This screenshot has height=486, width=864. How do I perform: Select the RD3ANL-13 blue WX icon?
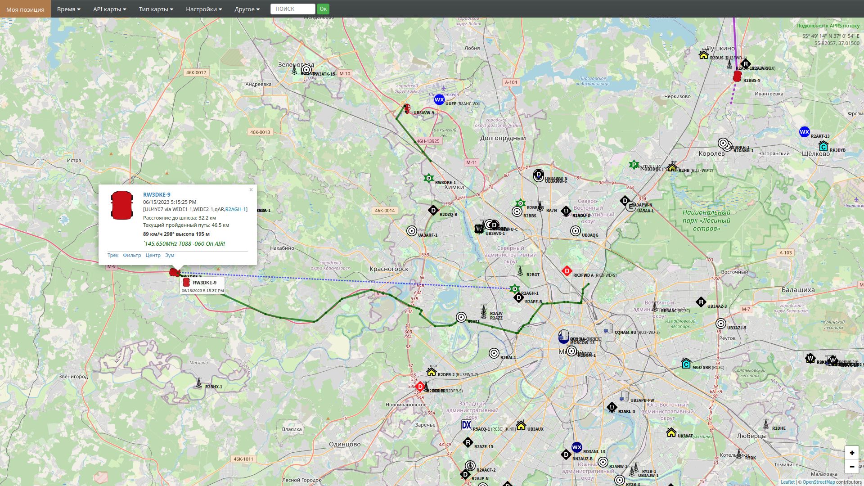pos(576,447)
